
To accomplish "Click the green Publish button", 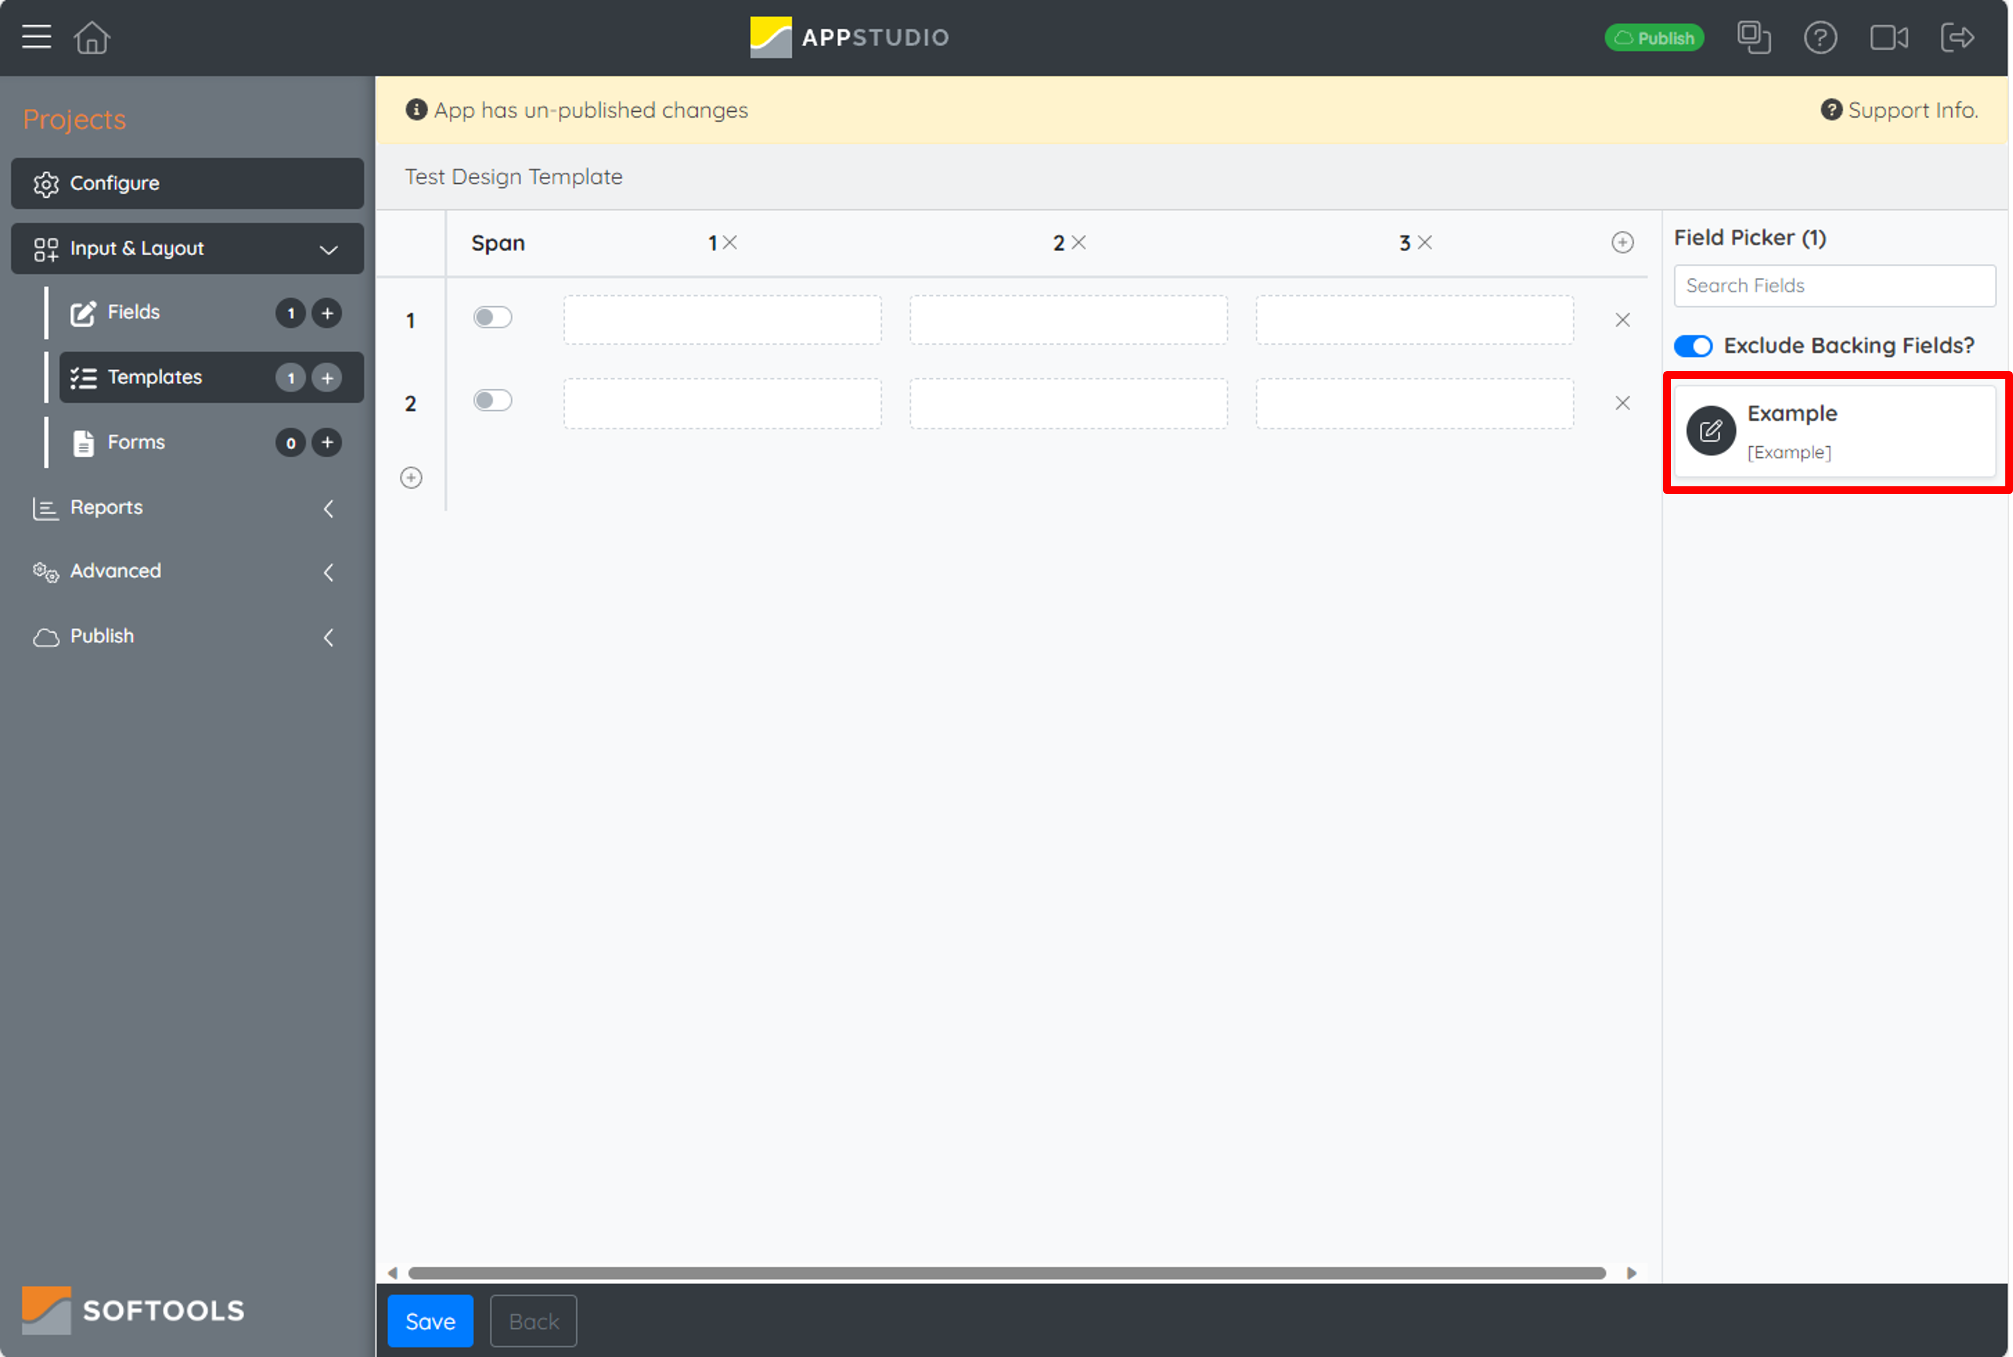I will [x=1654, y=37].
